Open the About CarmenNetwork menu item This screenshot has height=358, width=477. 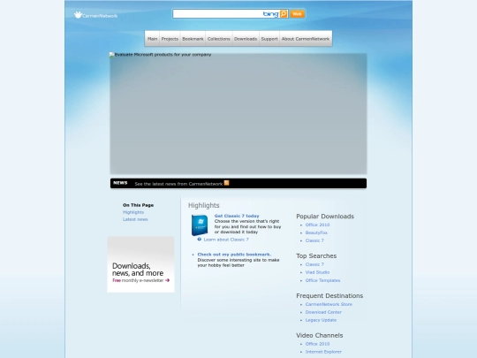coord(306,39)
